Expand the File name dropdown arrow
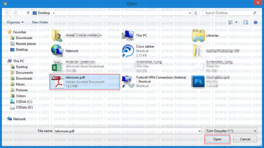Screen dimensions: 264x148 tap(200, 131)
